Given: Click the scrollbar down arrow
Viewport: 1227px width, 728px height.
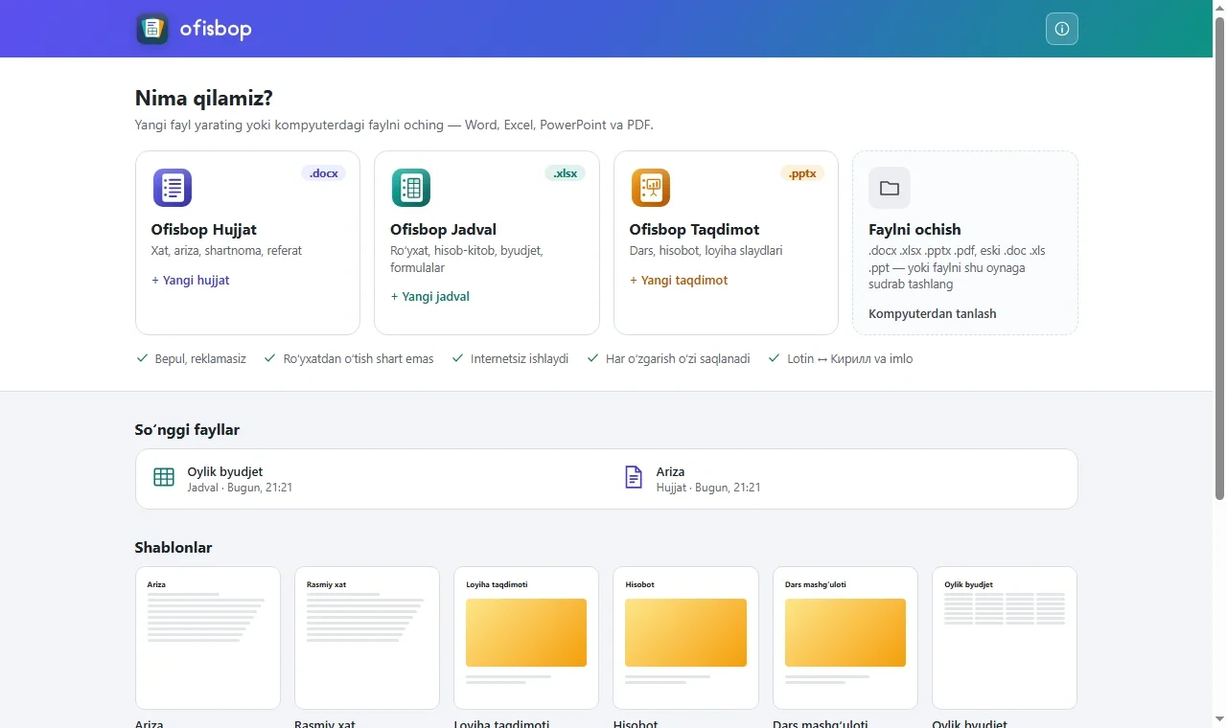Looking at the screenshot, I should [1219, 718].
